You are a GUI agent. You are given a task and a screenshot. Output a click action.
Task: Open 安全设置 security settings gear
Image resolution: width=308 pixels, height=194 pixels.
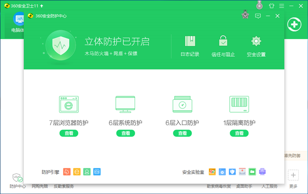[x=256, y=46]
